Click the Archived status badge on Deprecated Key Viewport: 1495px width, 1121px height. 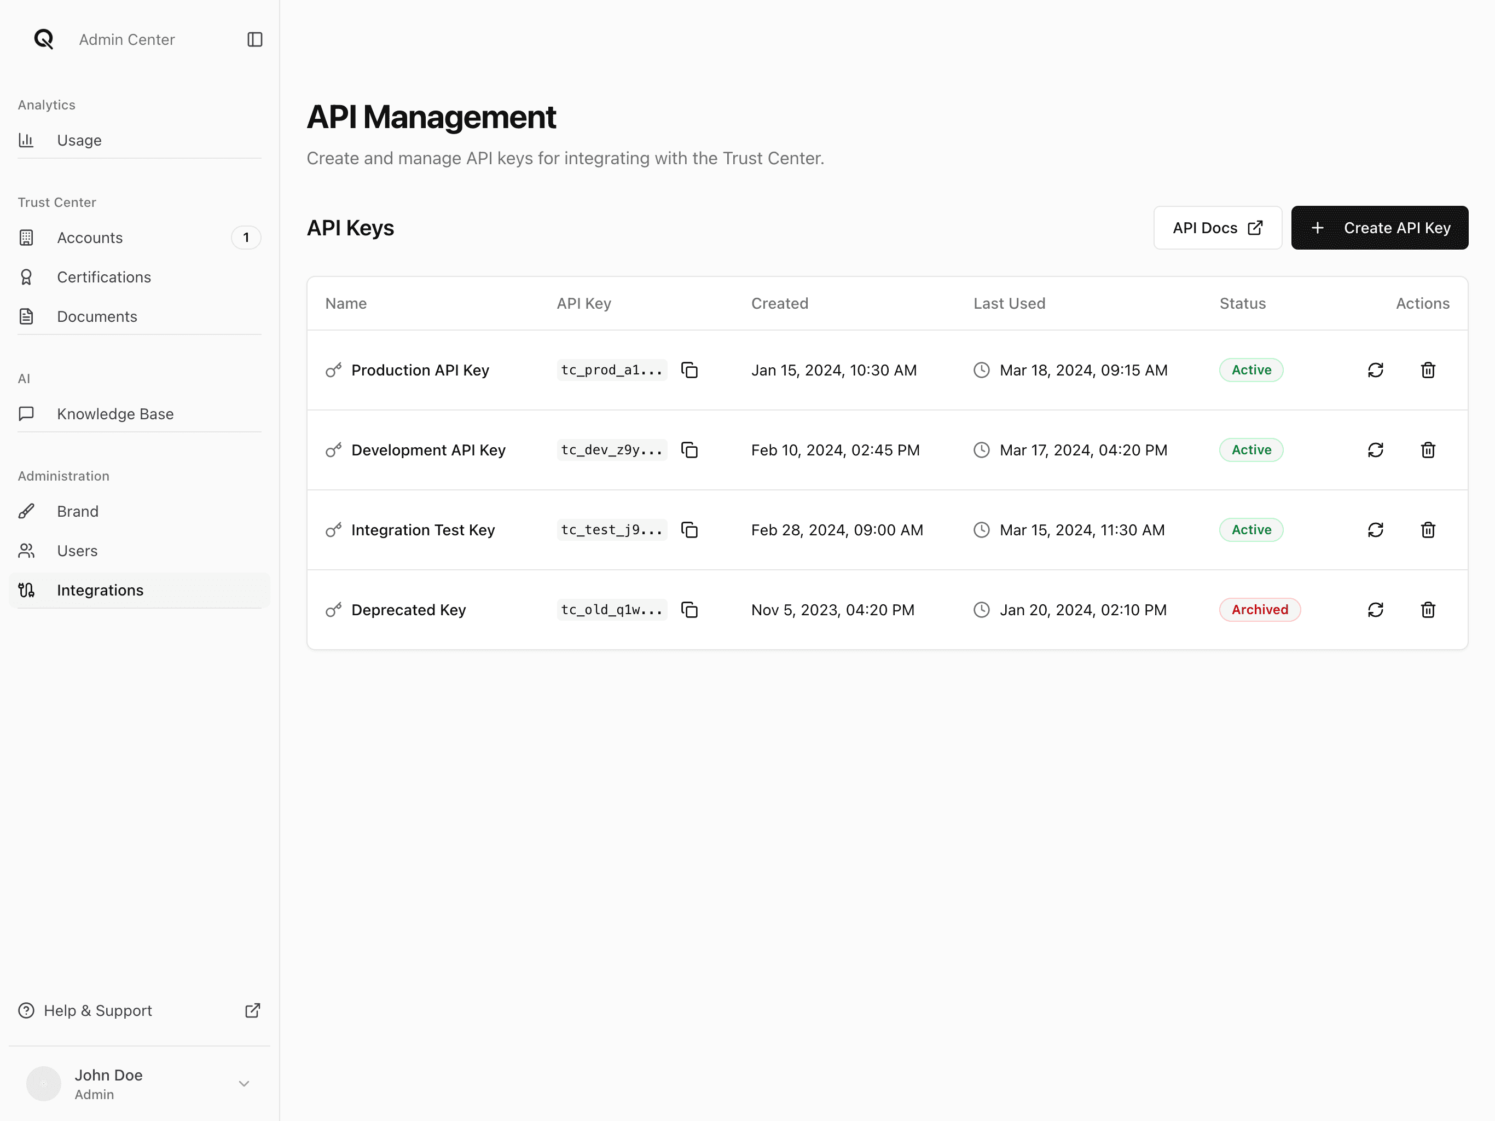pos(1259,609)
